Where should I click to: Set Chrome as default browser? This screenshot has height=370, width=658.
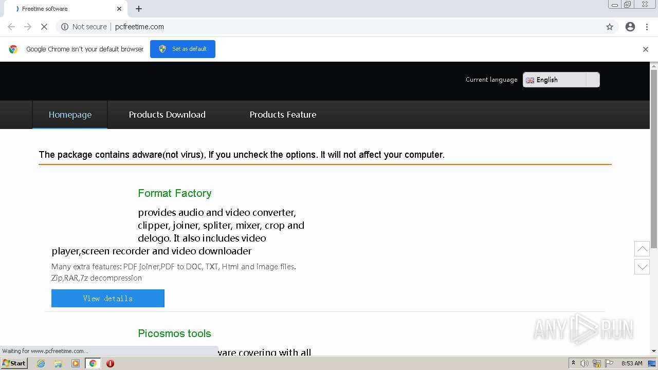[x=182, y=49]
